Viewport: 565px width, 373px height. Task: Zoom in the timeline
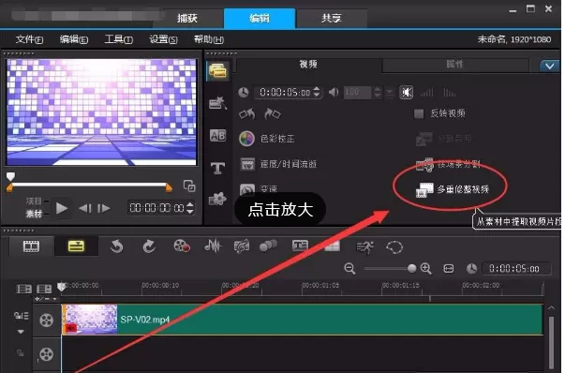(x=426, y=268)
